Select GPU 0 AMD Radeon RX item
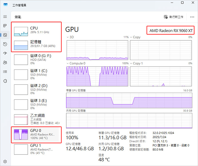Screen dimensions: 198x166 point(36,134)
